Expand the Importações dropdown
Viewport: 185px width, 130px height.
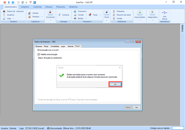(x=140, y=20)
